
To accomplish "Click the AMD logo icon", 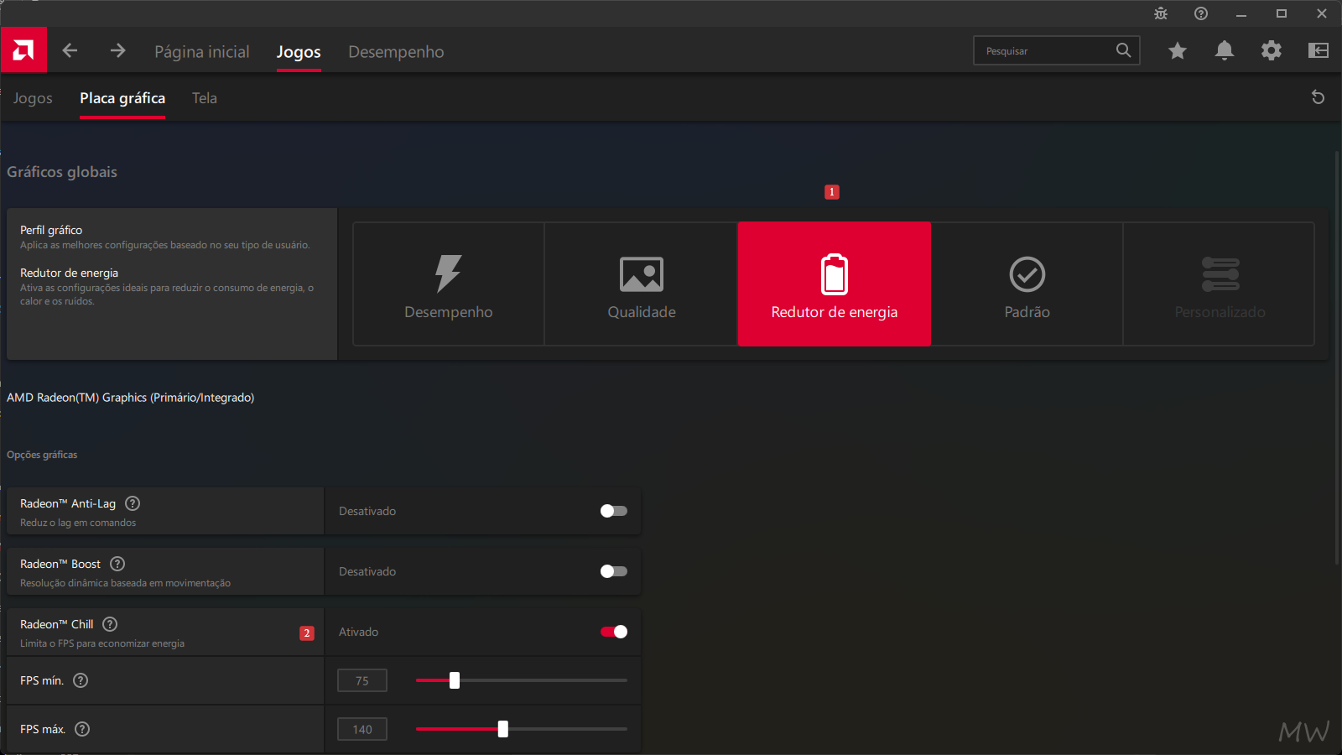I will coord(23,50).
